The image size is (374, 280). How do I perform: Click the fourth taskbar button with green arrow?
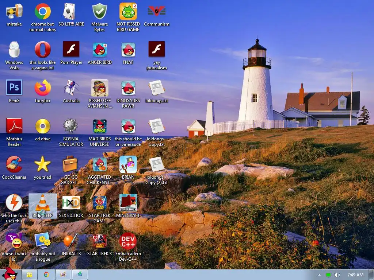(x=80, y=275)
